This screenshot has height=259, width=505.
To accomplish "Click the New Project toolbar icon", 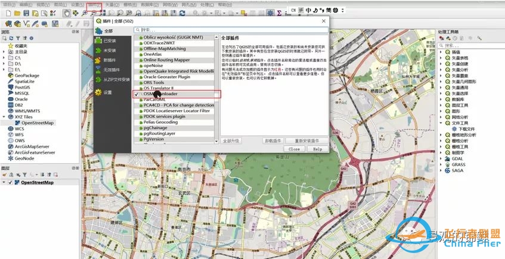I will [9, 13].
